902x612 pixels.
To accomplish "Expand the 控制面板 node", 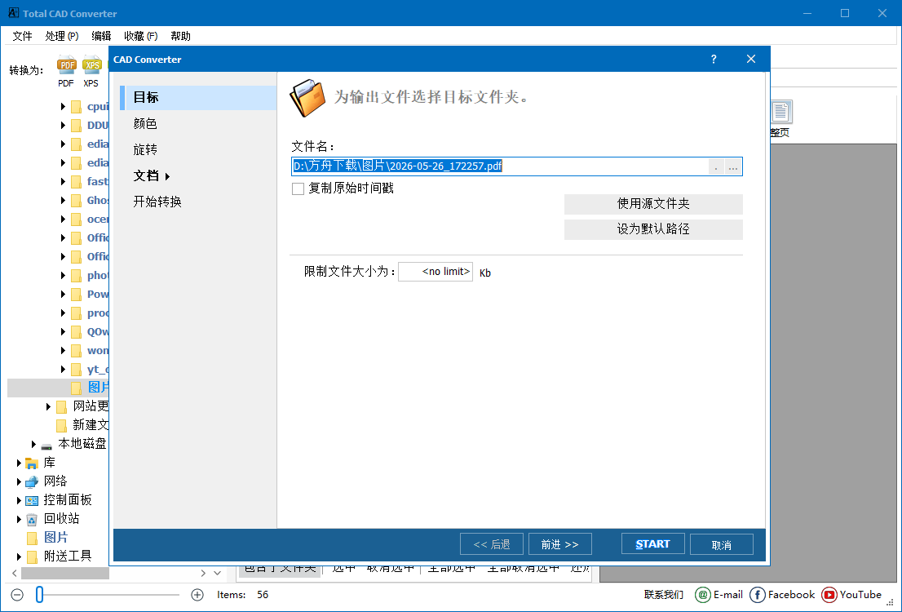I will tap(19, 500).
